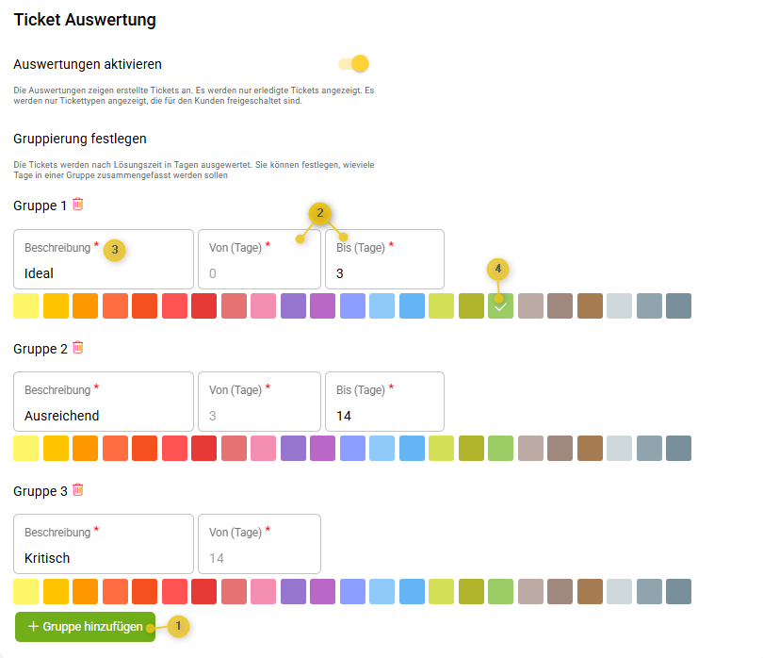Toggle the Auswertungen aktivieren switch
Screen dimensions: 763x658
(x=354, y=64)
